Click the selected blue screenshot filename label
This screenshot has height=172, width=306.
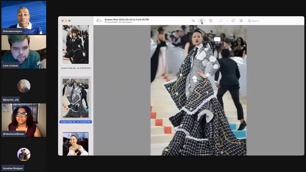pyautogui.click(x=76, y=122)
